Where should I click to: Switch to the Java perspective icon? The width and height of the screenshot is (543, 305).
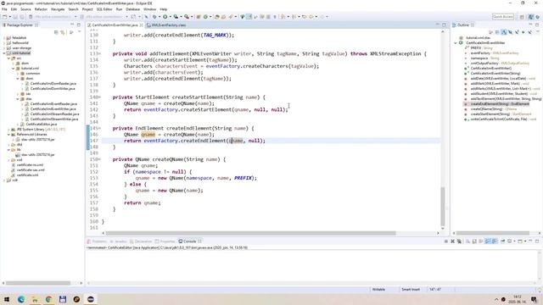(531, 17)
